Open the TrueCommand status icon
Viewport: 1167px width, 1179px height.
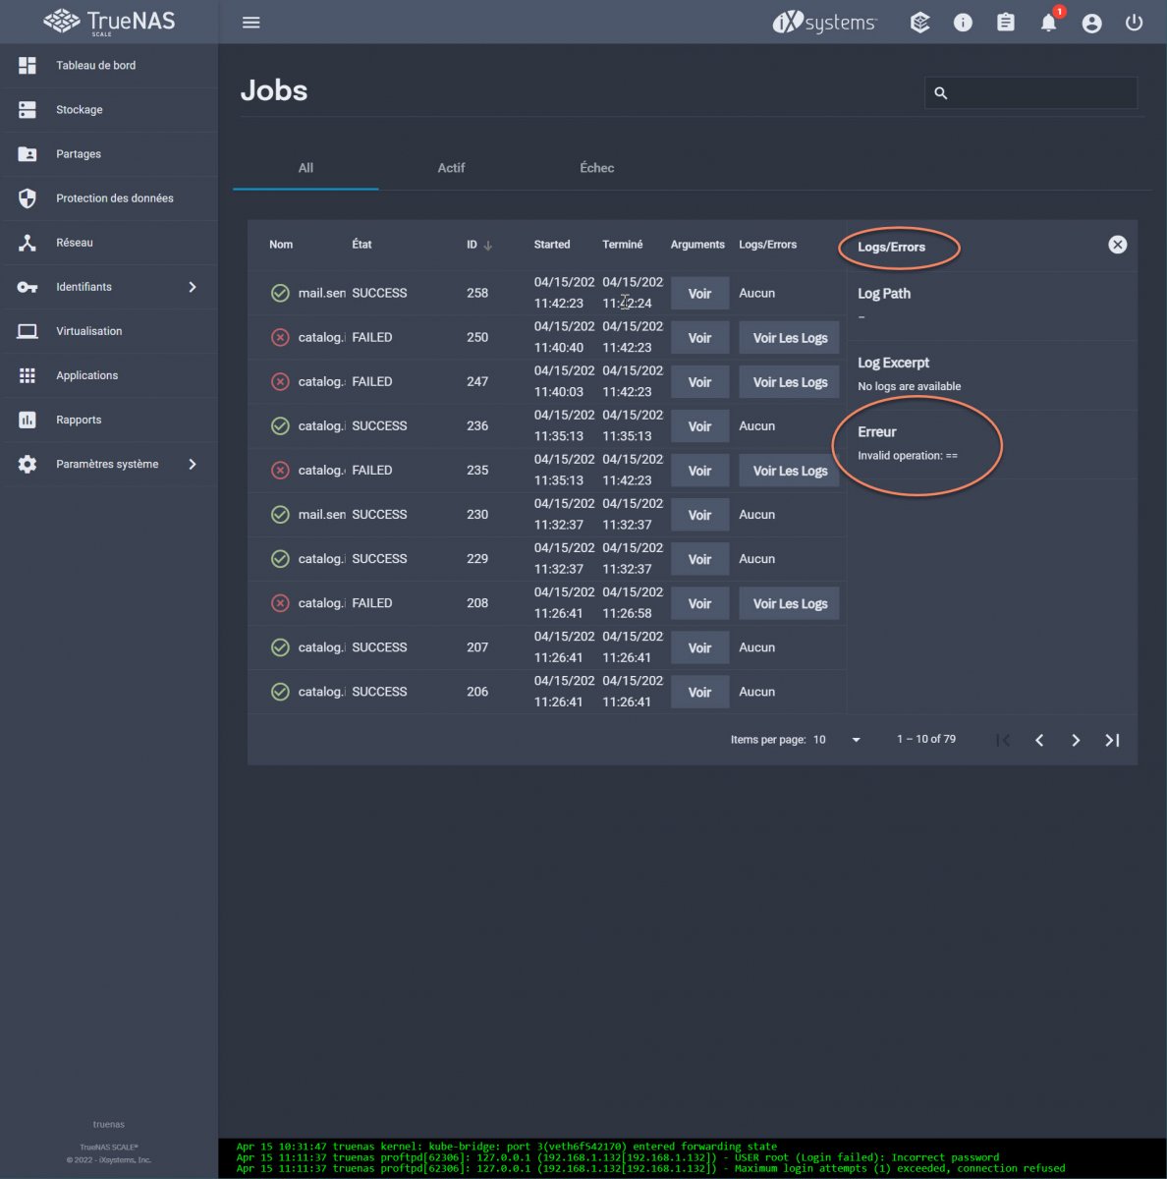tap(919, 23)
